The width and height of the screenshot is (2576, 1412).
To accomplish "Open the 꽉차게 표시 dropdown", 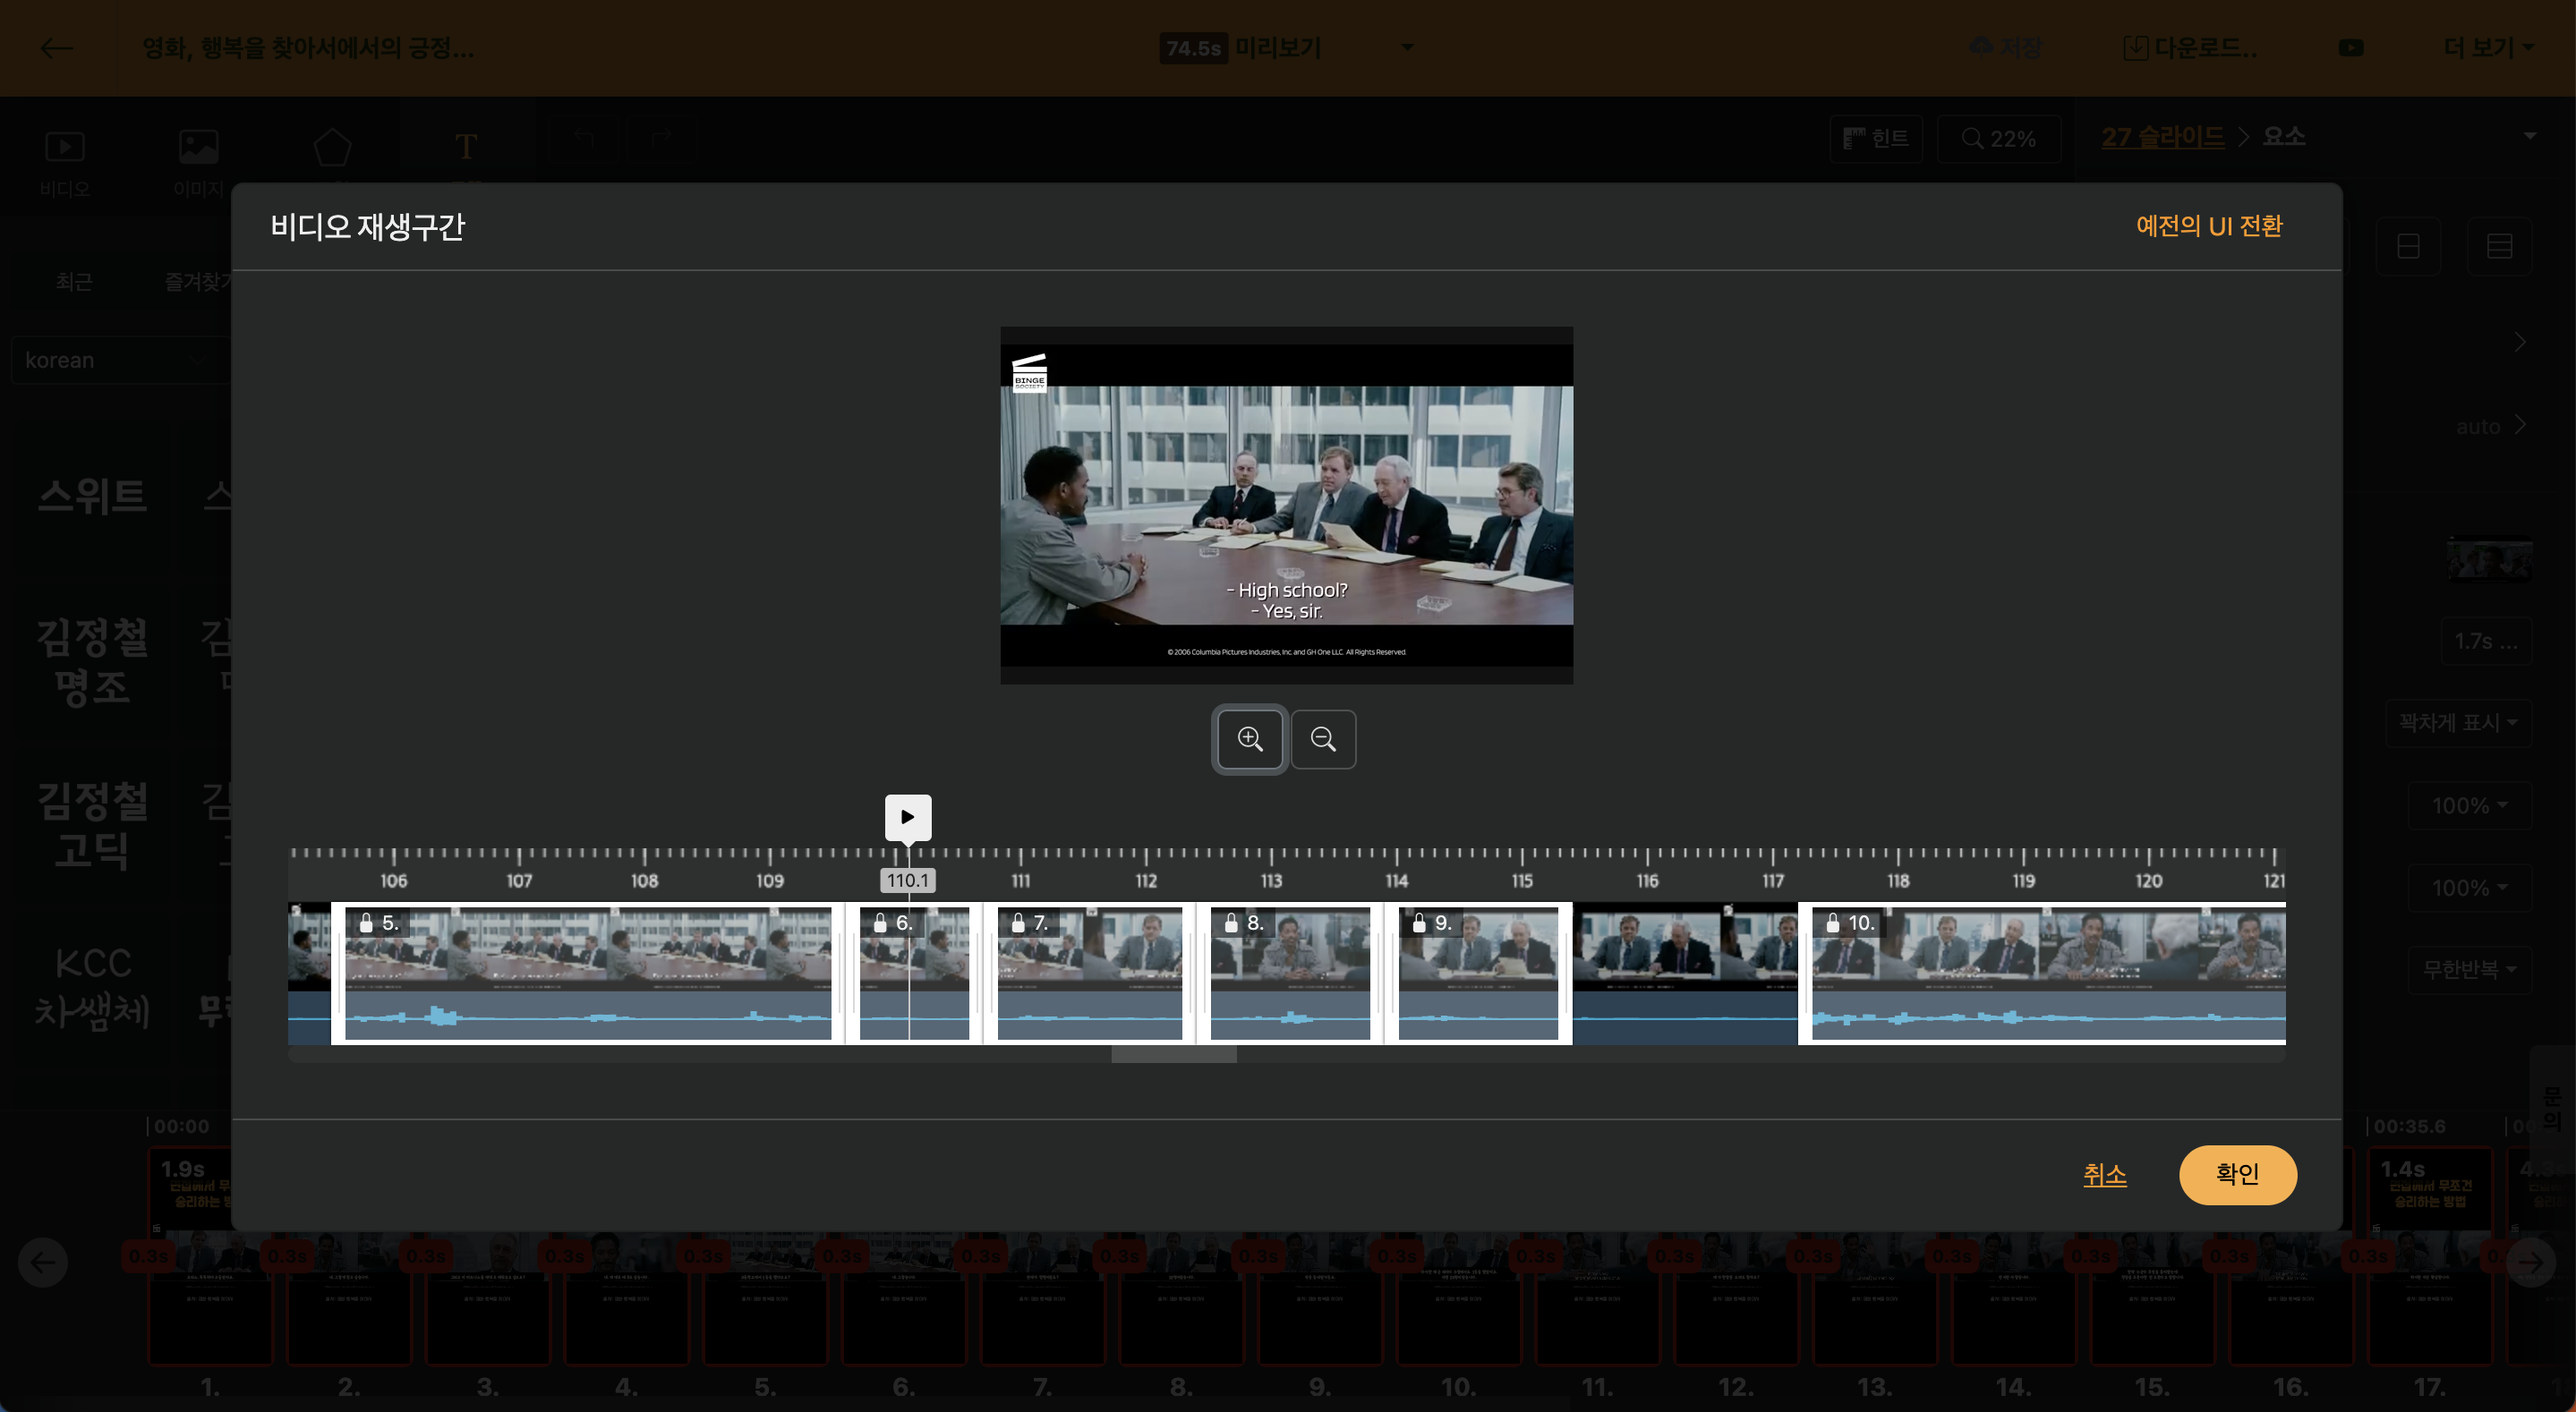I will (x=2457, y=722).
